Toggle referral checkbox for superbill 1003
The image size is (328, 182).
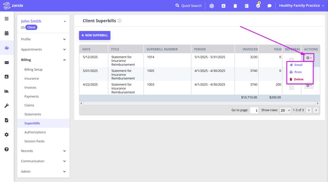tap(291, 87)
